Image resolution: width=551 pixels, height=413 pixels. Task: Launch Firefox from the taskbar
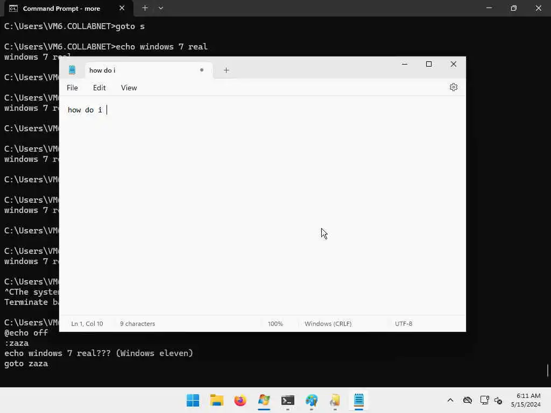pos(241,400)
